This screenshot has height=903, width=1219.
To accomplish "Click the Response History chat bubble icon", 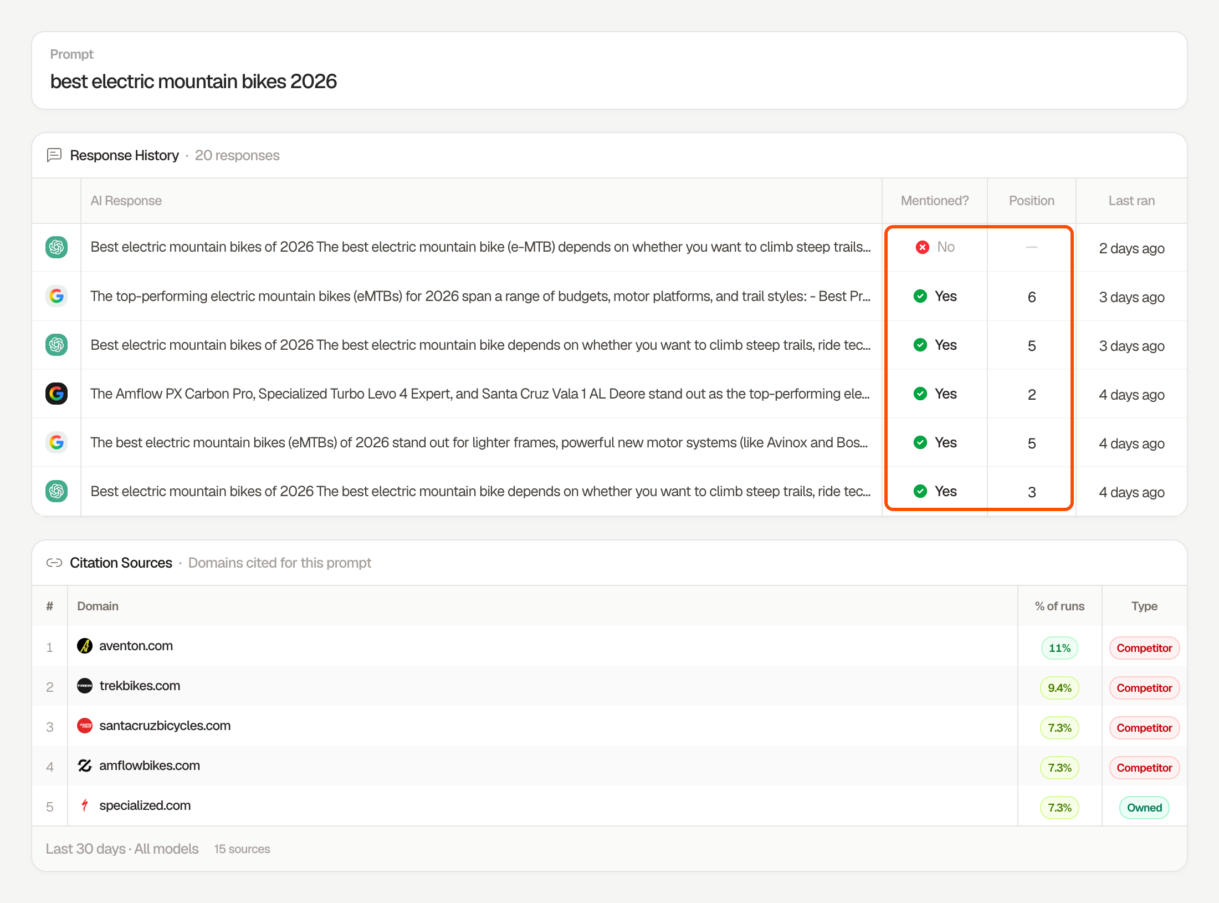I will pyautogui.click(x=54, y=155).
